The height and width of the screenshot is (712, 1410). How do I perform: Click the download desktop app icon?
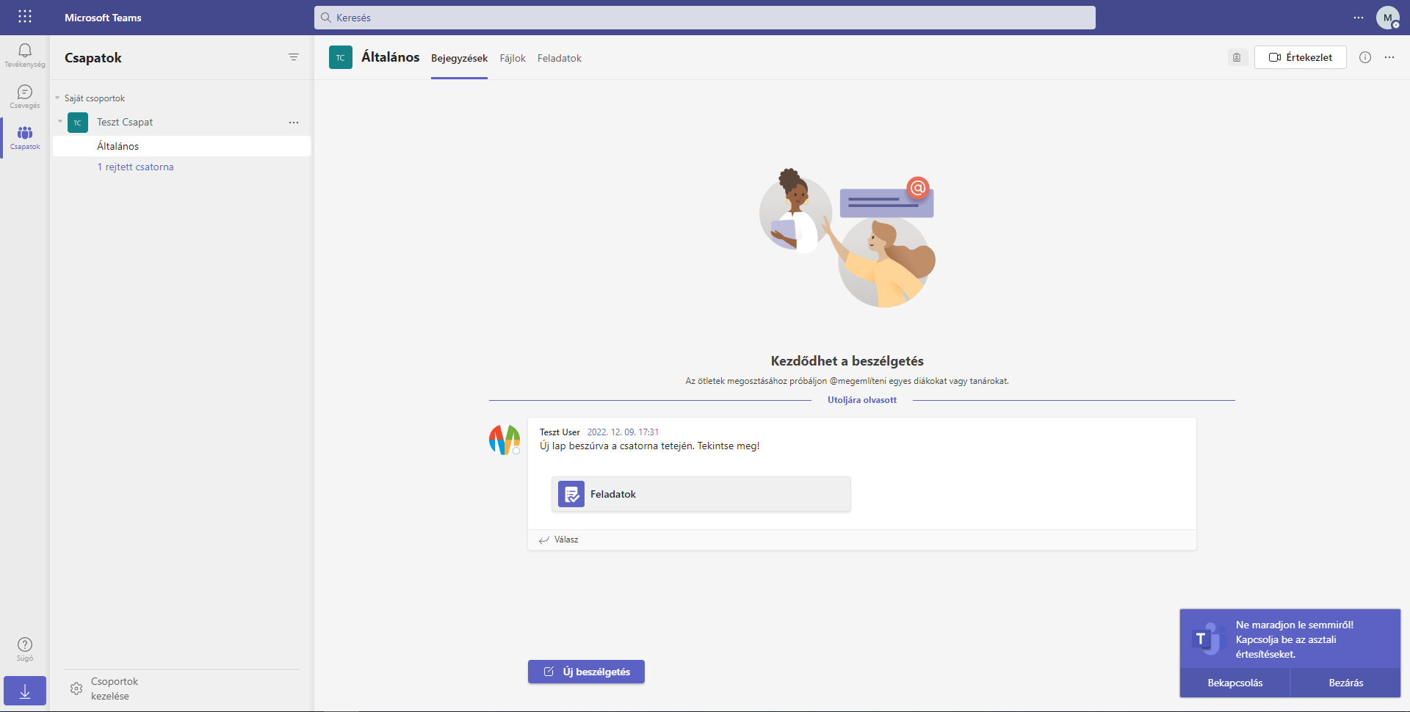(x=25, y=691)
